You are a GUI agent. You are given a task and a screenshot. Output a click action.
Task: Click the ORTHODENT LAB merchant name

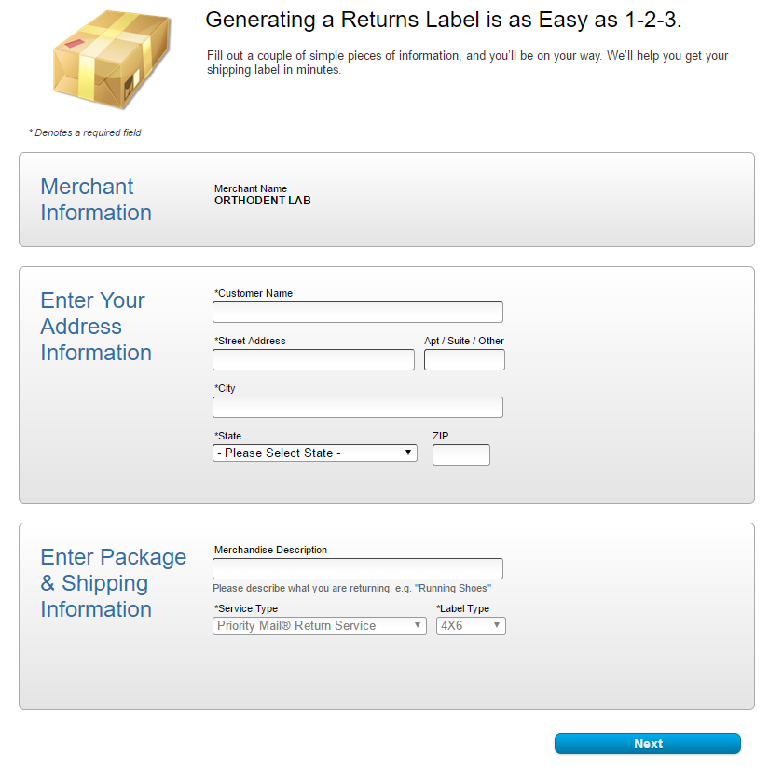coord(262,201)
